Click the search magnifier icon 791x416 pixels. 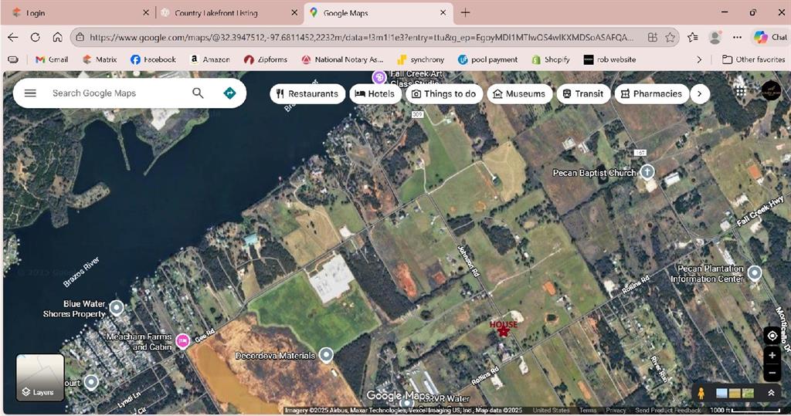198,93
